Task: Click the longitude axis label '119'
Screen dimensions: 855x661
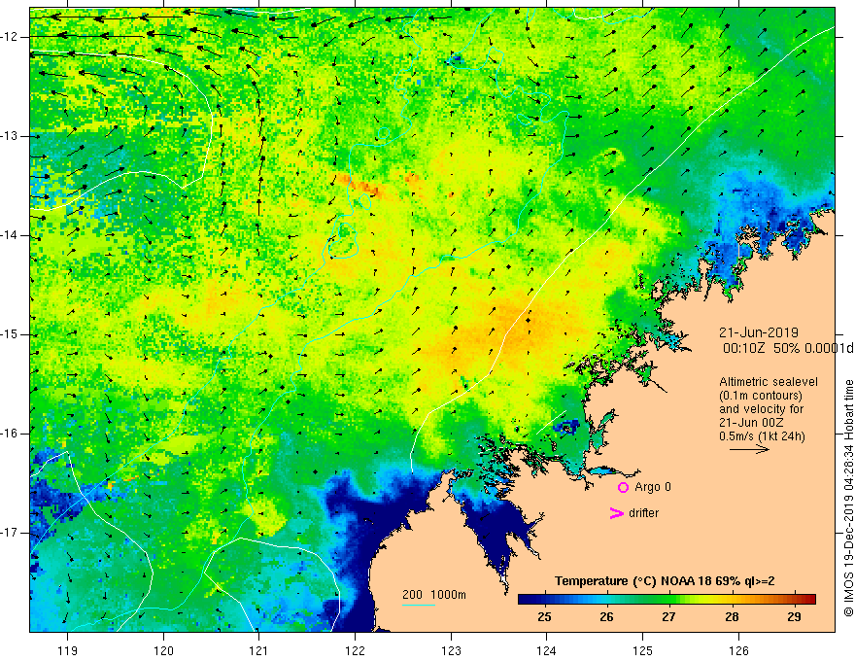Action: click(67, 650)
